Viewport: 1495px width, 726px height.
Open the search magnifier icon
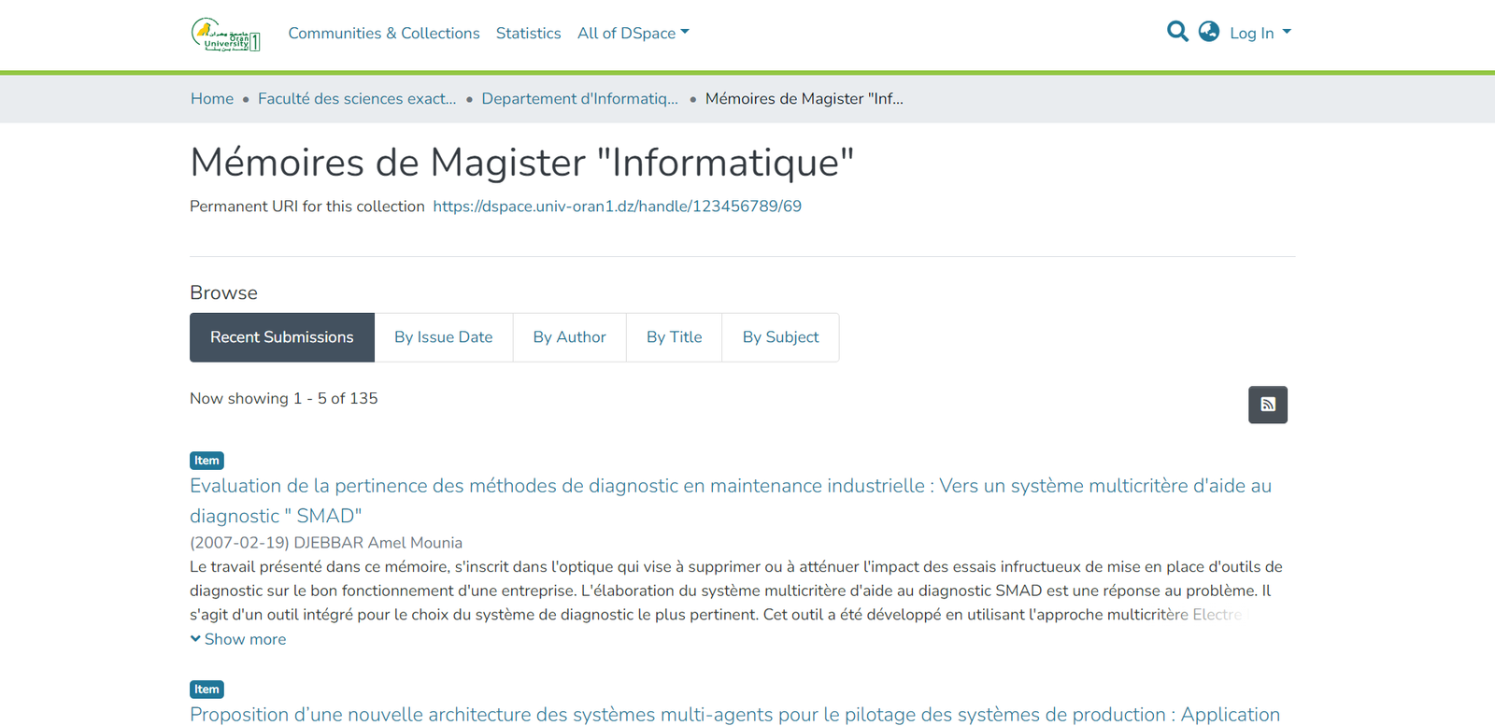(x=1177, y=32)
